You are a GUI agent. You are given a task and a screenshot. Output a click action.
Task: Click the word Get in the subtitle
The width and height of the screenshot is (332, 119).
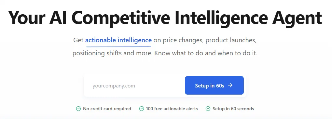pyautogui.click(x=78, y=40)
